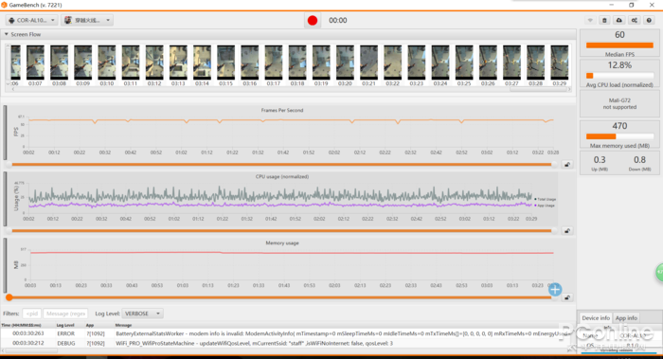Screen dimensions: 663x359
Task: Open the app selection dropdown
Action: pyautogui.click(x=87, y=20)
